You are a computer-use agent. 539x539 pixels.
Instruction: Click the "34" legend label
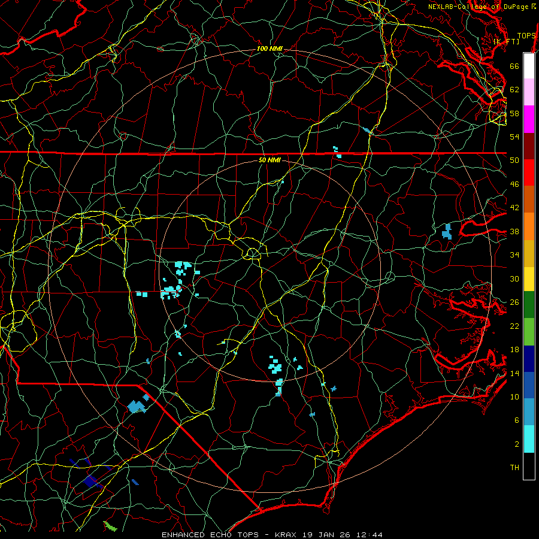[514, 255]
